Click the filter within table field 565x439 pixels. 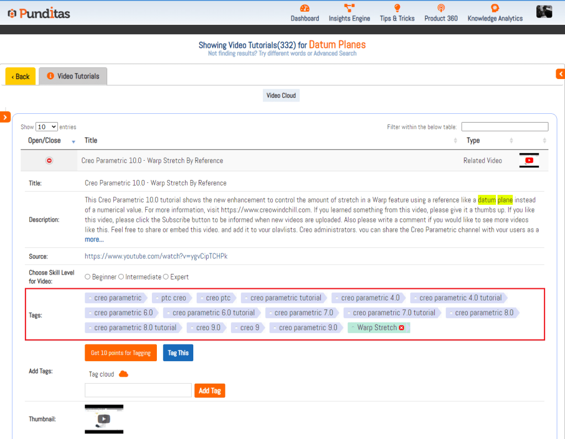tap(504, 127)
